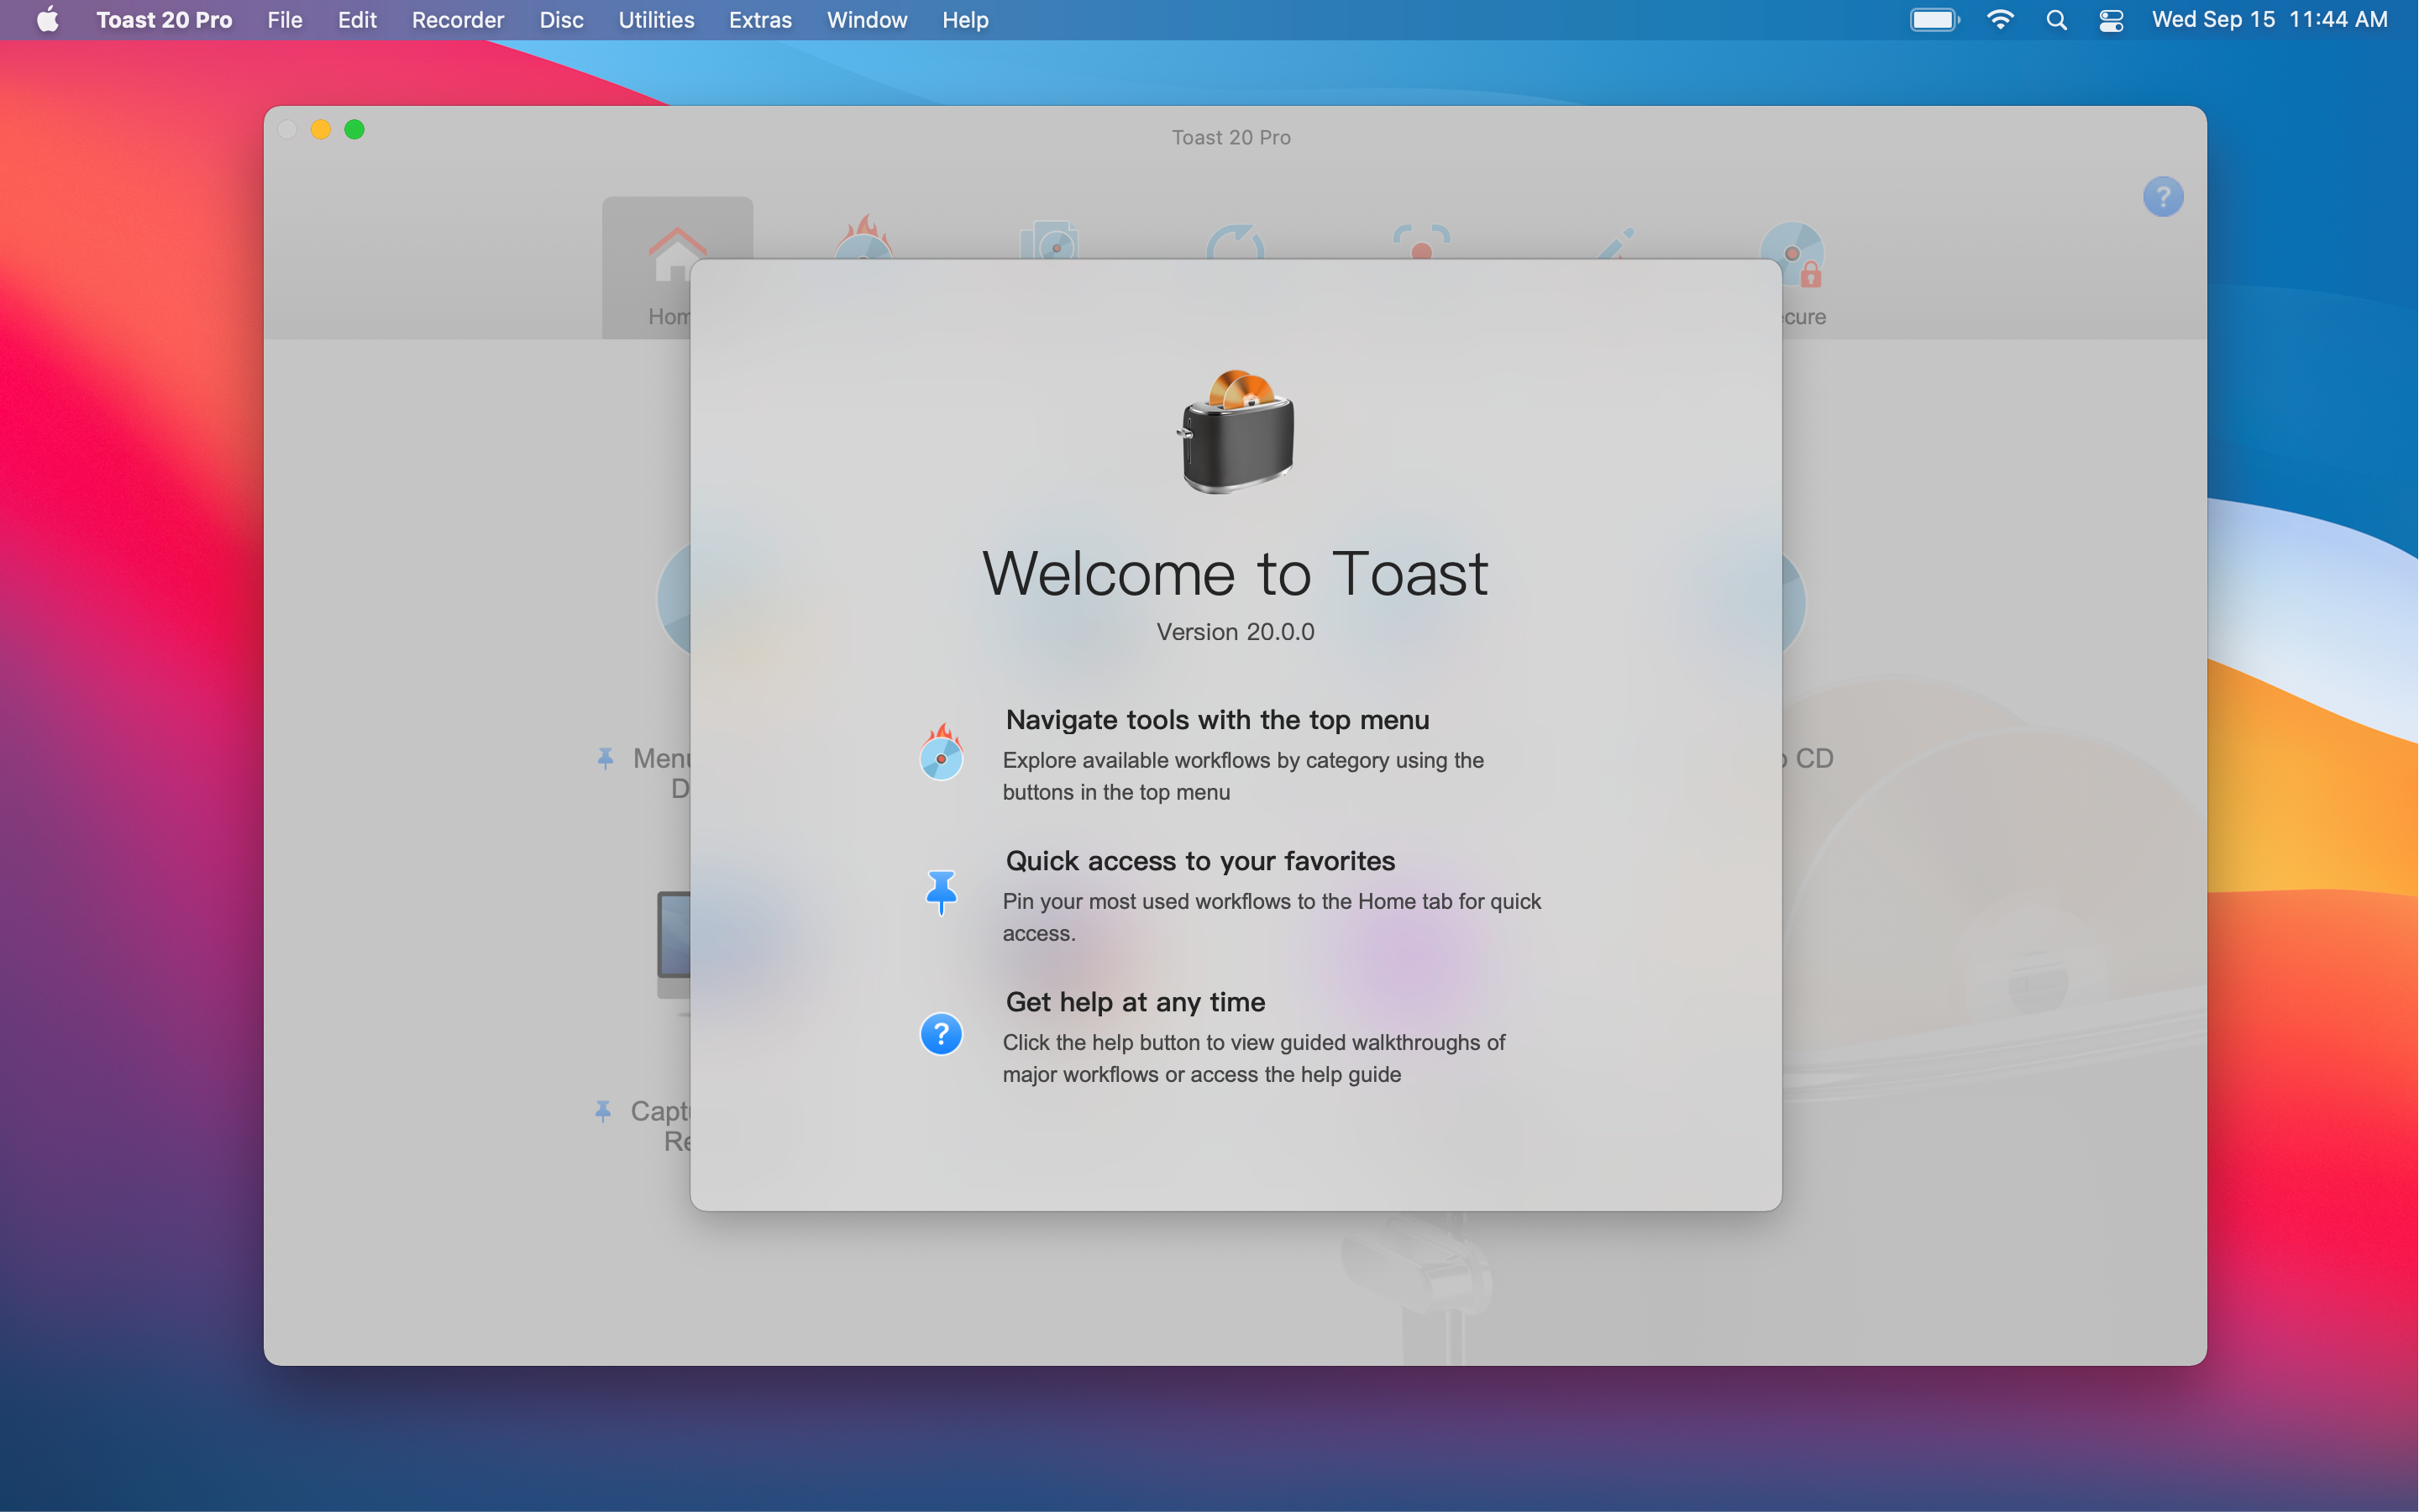Open Control Center icon
Viewport: 2419px width, 1512px height.
[x=2111, y=20]
